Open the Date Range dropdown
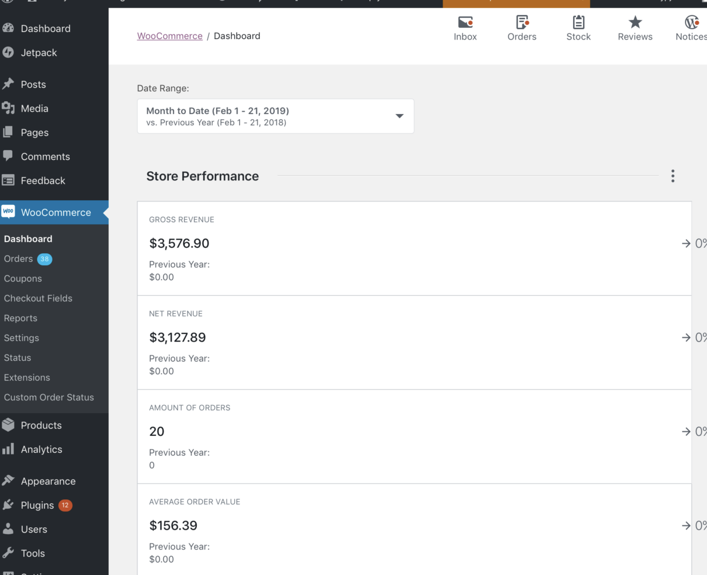 275,116
